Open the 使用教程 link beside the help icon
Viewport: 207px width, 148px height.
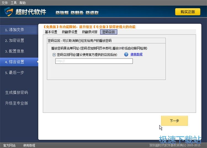[137, 54]
